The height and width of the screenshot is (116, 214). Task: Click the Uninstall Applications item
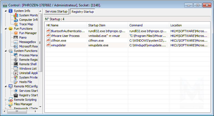[28, 73]
